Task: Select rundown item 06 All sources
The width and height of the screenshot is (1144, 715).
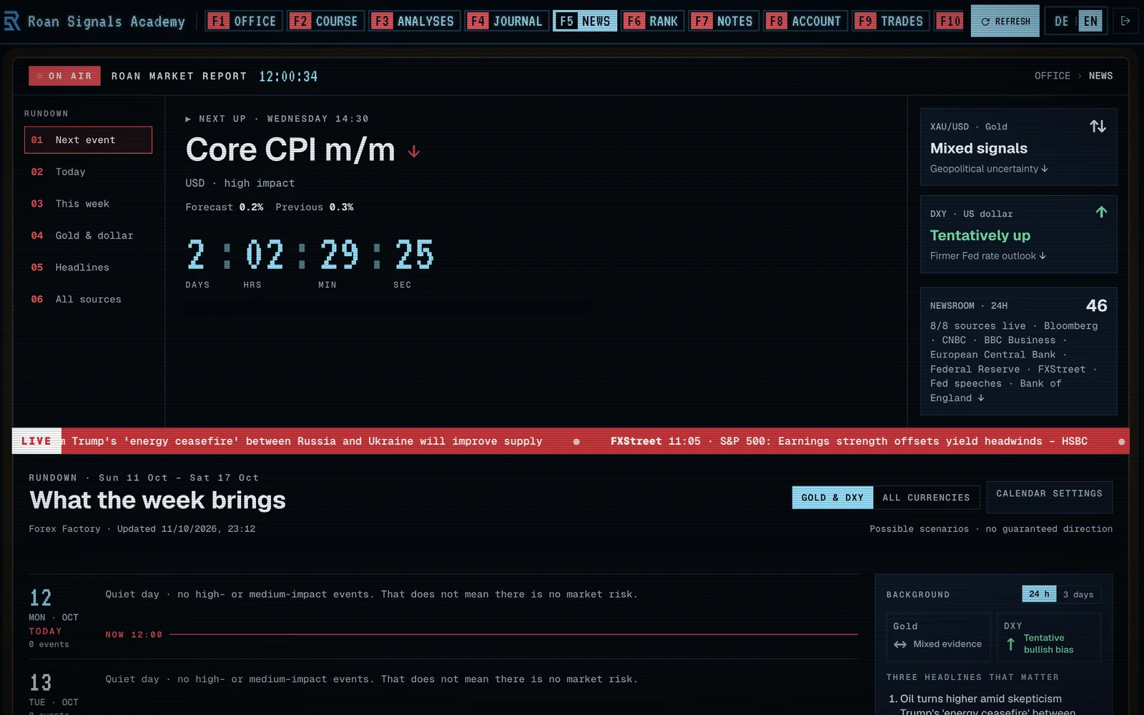Action: click(x=88, y=300)
